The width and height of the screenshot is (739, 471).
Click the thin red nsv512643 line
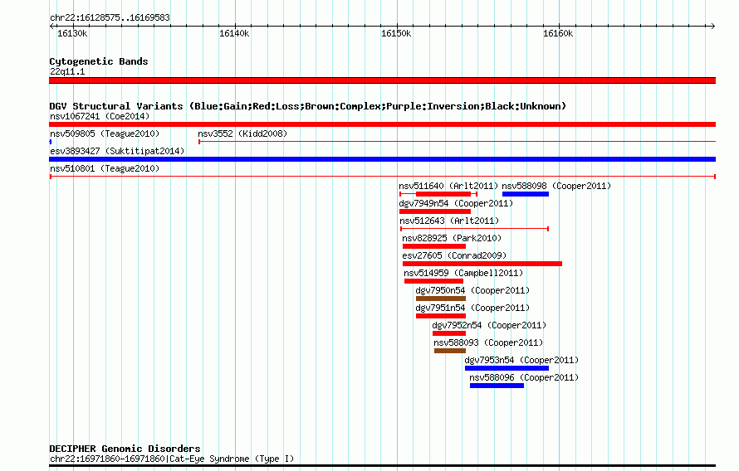coord(474,229)
